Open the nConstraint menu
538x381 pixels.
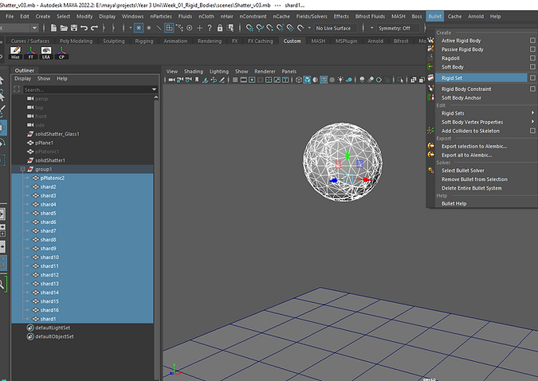pos(253,17)
